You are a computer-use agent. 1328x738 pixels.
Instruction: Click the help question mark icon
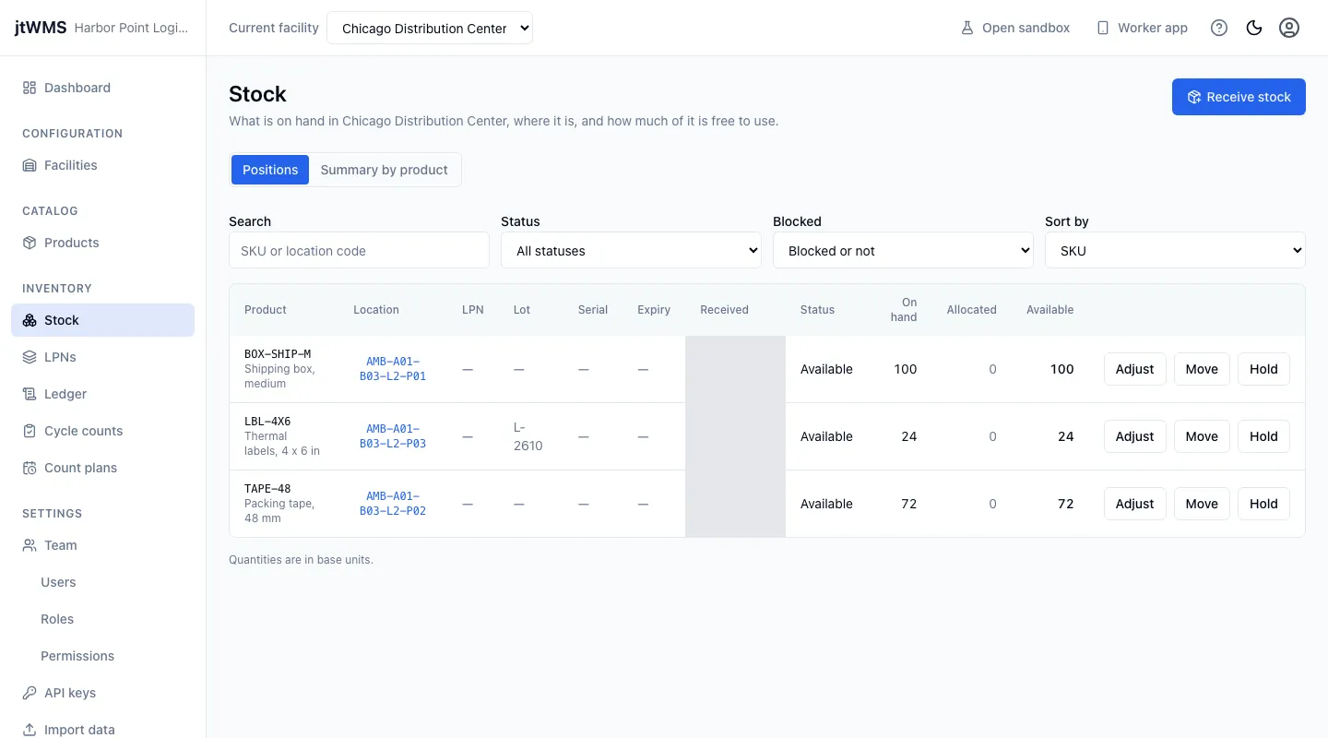pos(1219,28)
